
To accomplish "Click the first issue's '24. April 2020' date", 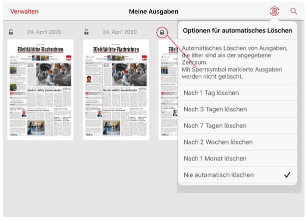I will 44,32.
